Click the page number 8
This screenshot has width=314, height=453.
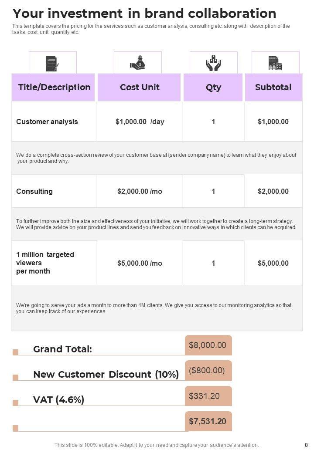[306, 445]
